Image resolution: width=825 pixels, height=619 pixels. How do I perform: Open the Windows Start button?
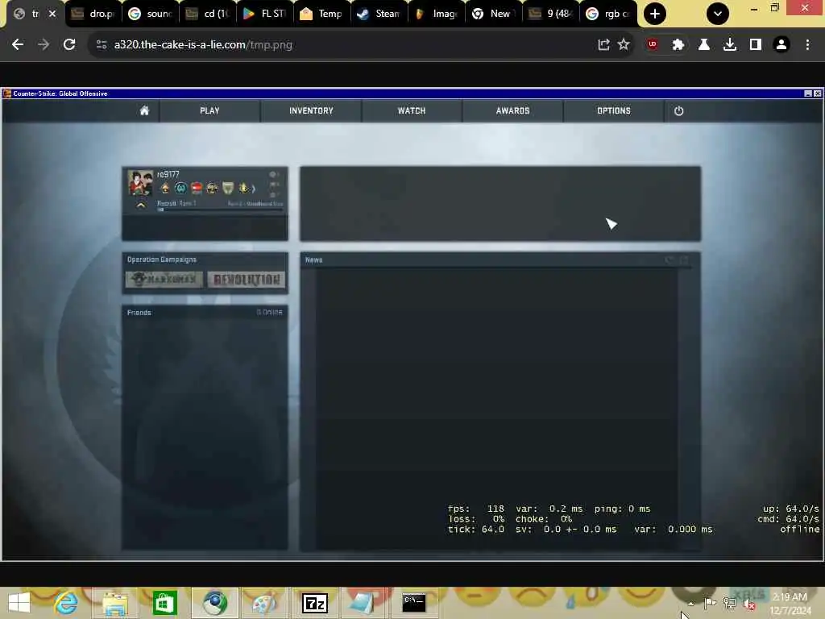19,603
